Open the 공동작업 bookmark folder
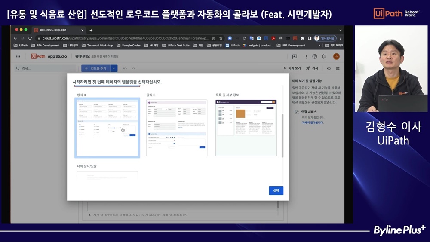 (215, 46)
